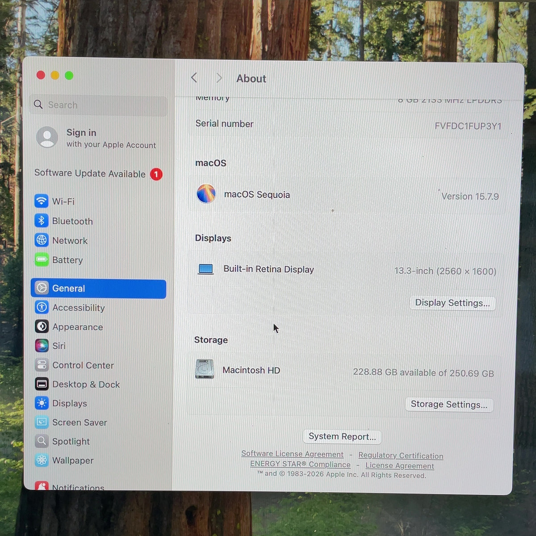Click the green Battery icon

(x=42, y=260)
